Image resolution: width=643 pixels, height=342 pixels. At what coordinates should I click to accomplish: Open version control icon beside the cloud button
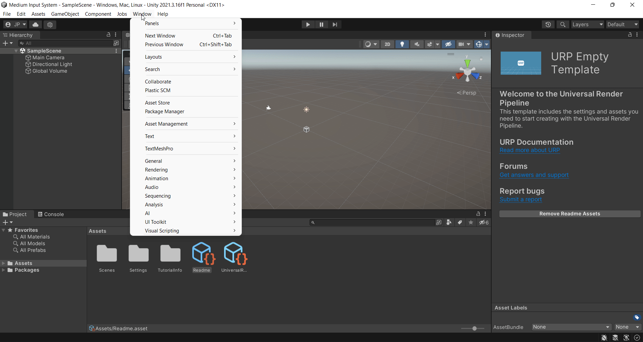(50, 24)
